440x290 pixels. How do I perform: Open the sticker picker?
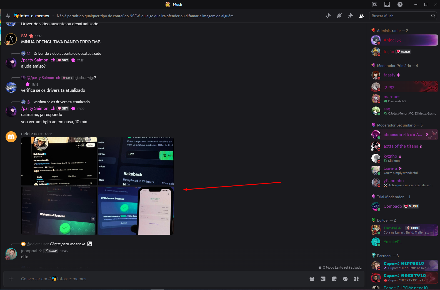coord(334,279)
